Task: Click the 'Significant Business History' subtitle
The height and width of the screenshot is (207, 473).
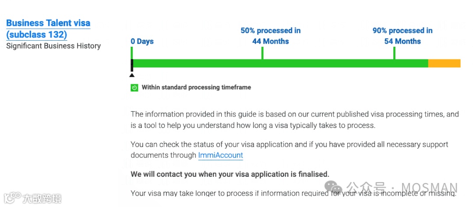Action: (53, 46)
